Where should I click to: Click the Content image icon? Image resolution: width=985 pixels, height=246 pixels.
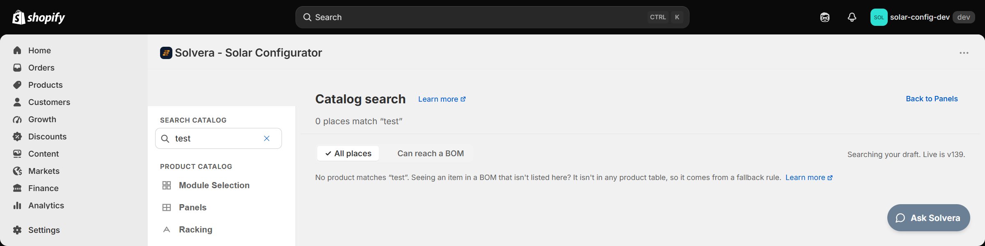17,154
